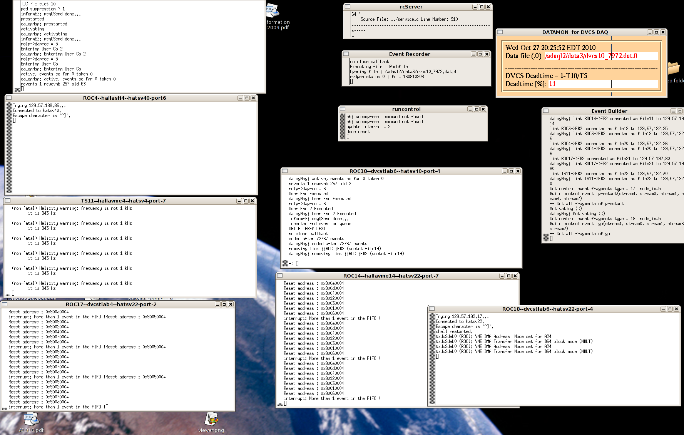Open window menu of Event Builder window
The width and height of the screenshot is (684, 435).
(546, 111)
